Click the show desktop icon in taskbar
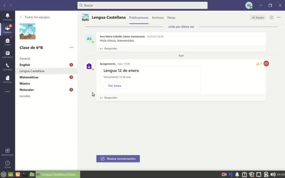This screenshot has height=178, width=285. (x=11, y=175)
